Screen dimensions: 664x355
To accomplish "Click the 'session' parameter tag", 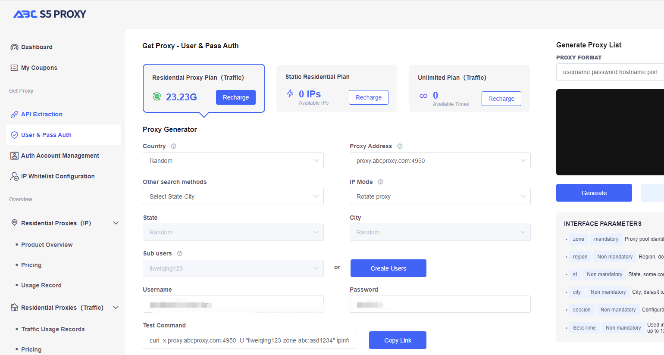I will point(582,310).
